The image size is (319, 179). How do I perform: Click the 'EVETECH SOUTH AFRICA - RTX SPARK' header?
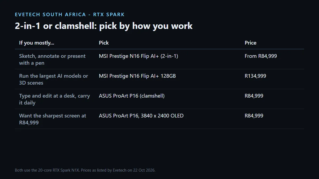point(70,15)
